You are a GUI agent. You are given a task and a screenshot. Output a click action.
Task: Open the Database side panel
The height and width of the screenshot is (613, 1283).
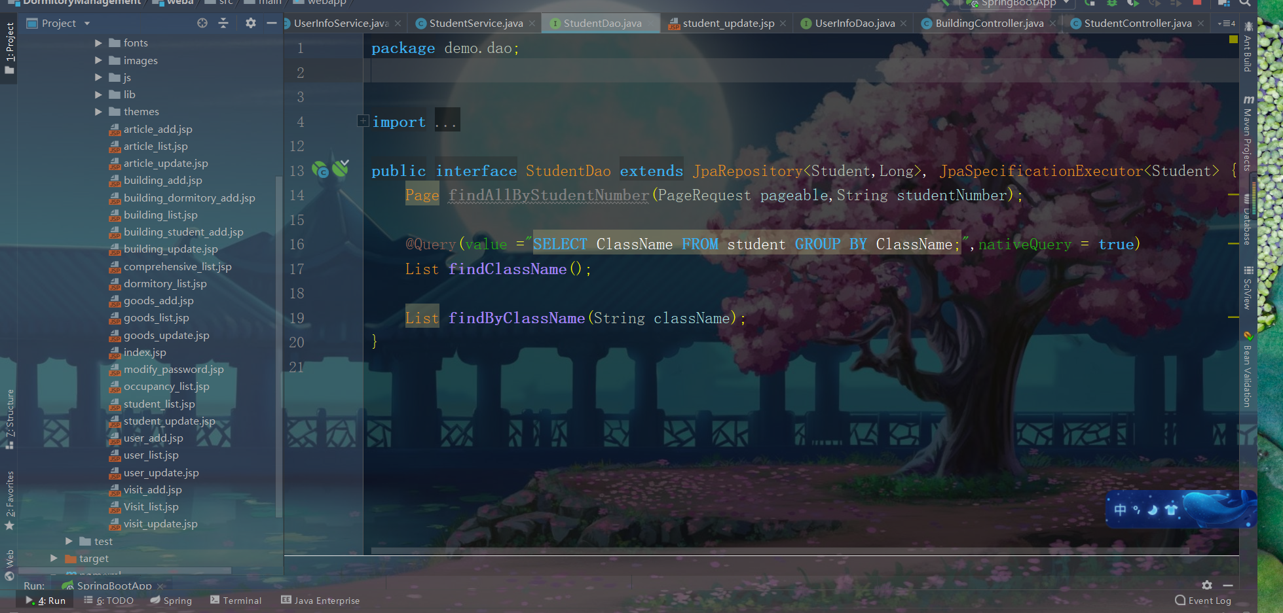(x=1248, y=221)
